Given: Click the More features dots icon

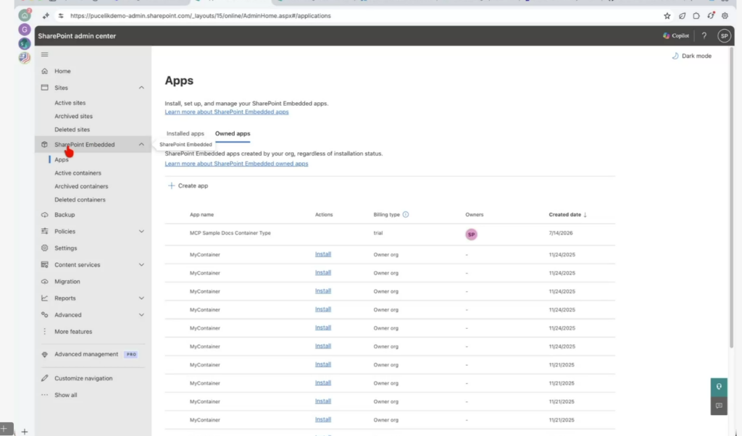Looking at the screenshot, I should (44, 332).
